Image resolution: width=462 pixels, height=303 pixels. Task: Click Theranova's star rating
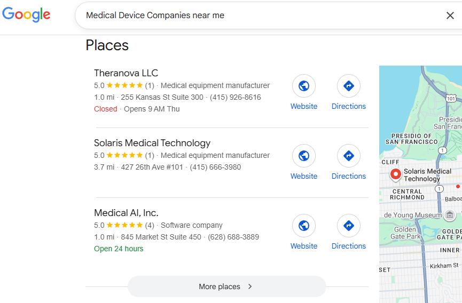[124, 85]
